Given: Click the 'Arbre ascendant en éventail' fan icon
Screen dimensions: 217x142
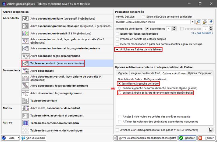Looking at the screenshot, I should 26,34.
